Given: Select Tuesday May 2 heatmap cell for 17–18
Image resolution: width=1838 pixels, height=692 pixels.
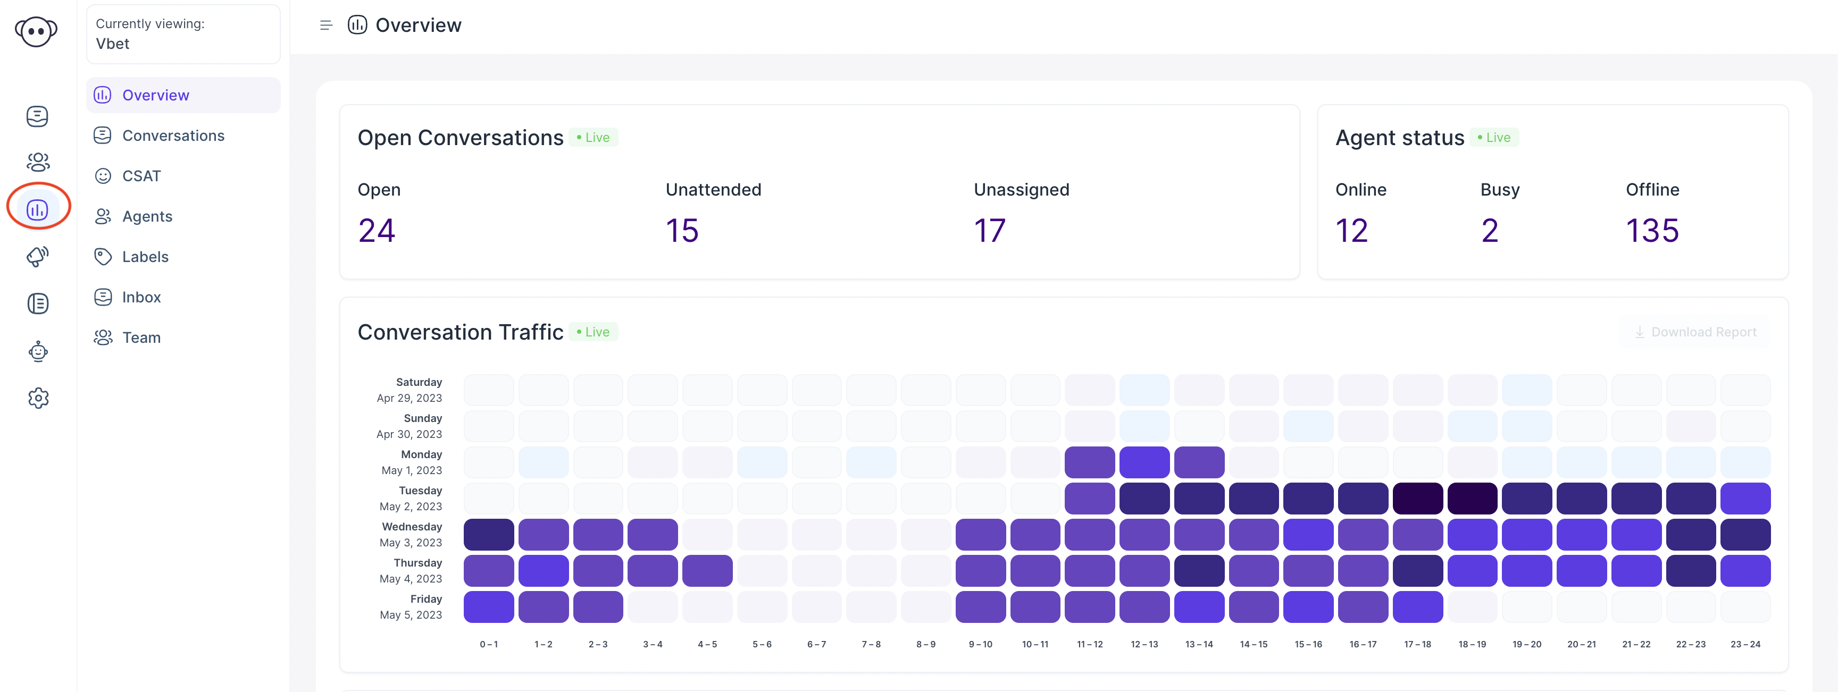Looking at the screenshot, I should pos(1418,498).
